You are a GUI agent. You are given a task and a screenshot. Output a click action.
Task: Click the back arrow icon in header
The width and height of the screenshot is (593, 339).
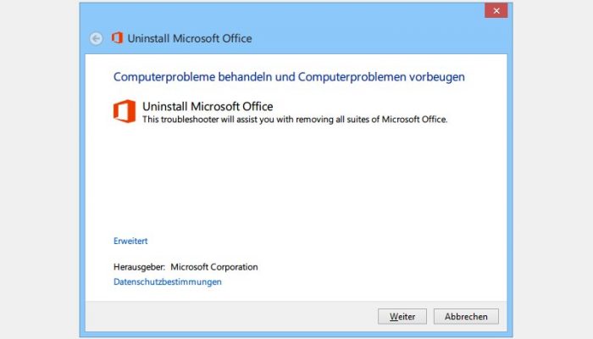click(96, 38)
